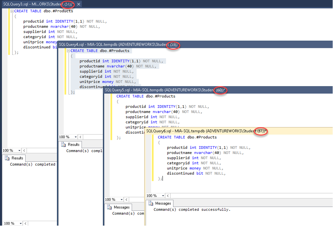333x227 pixels.
Task: Open zoom level dropdown in SQLQuery6 window
Action: click(x=163, y=196)
